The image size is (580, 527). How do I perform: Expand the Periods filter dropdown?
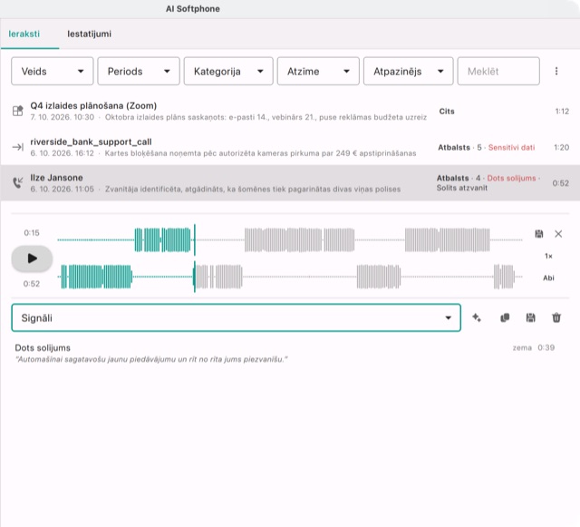pos(139,71)
